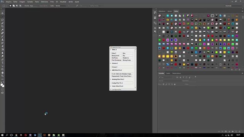The height and width of the screenshot is (137, 244).
Task: Choose Subtract from selection mode
Action: click(x=17, y=6)
